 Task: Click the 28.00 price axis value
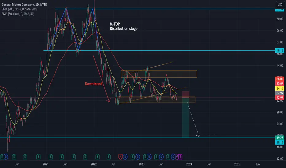pos(280,112)
